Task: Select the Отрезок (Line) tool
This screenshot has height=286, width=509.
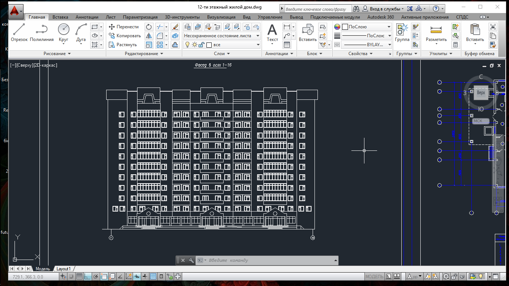Action: tap(19, 32)
